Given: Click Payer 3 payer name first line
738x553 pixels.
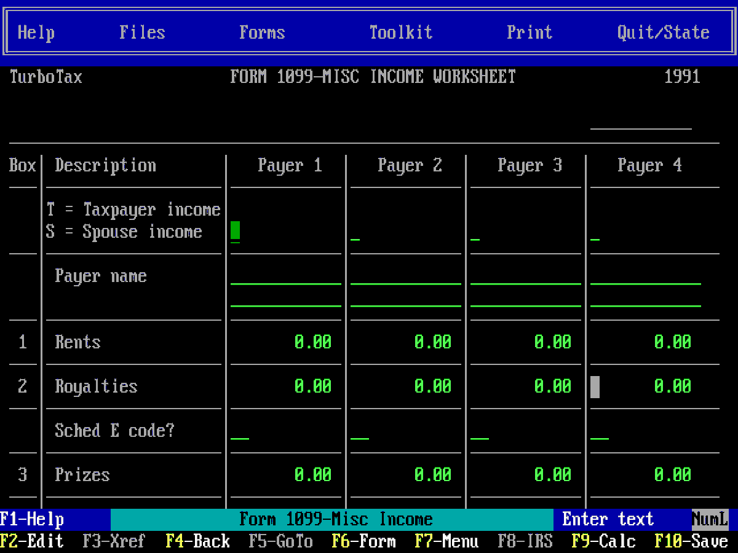Looking at the screenshot, I should (526, 276).
